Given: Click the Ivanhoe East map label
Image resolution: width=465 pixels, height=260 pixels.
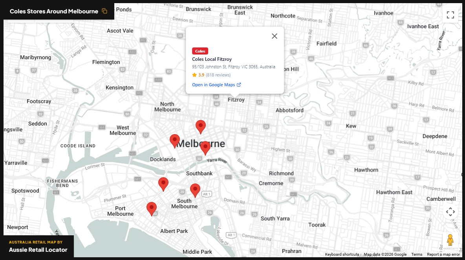Looking at the screenshot, I should pos(423,27).
